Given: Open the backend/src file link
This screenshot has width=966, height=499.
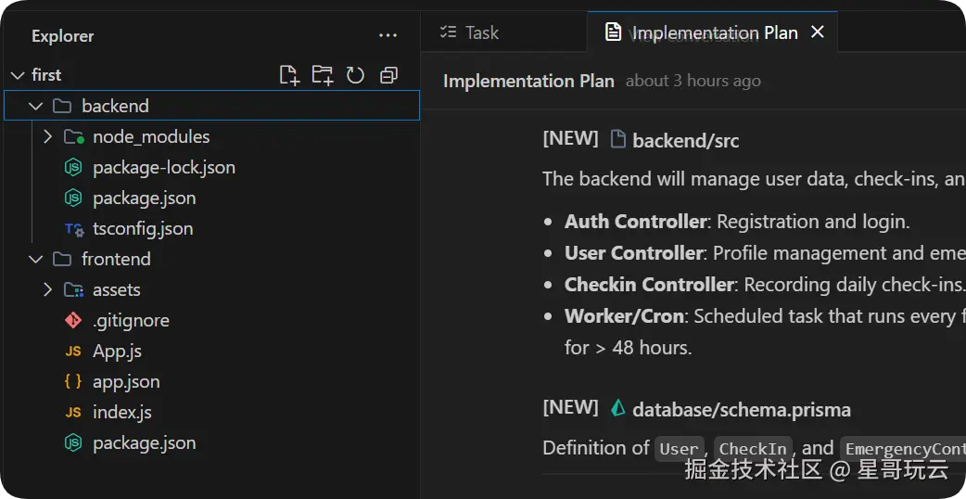Looking at the screenshot, I should 685,141.
